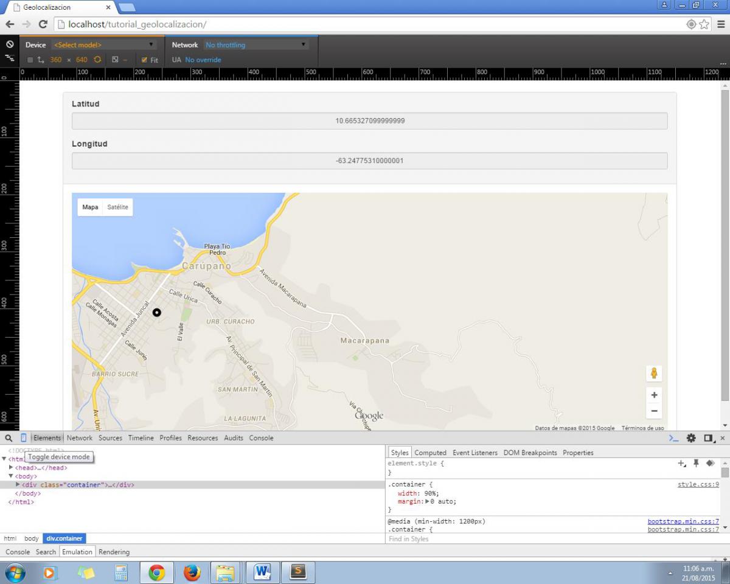Zoom out of the map with minus
Image resolution: width=730 pixels, height=584 pixels.
coord(654,411)
